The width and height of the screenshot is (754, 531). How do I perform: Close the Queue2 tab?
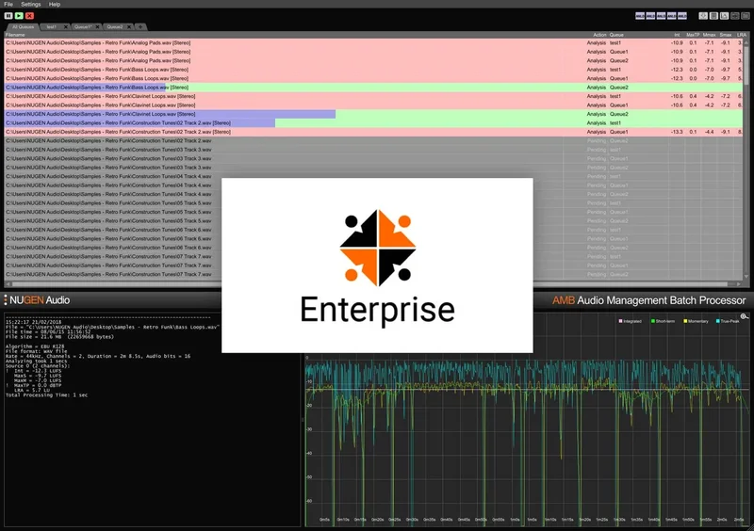point(129,27)
